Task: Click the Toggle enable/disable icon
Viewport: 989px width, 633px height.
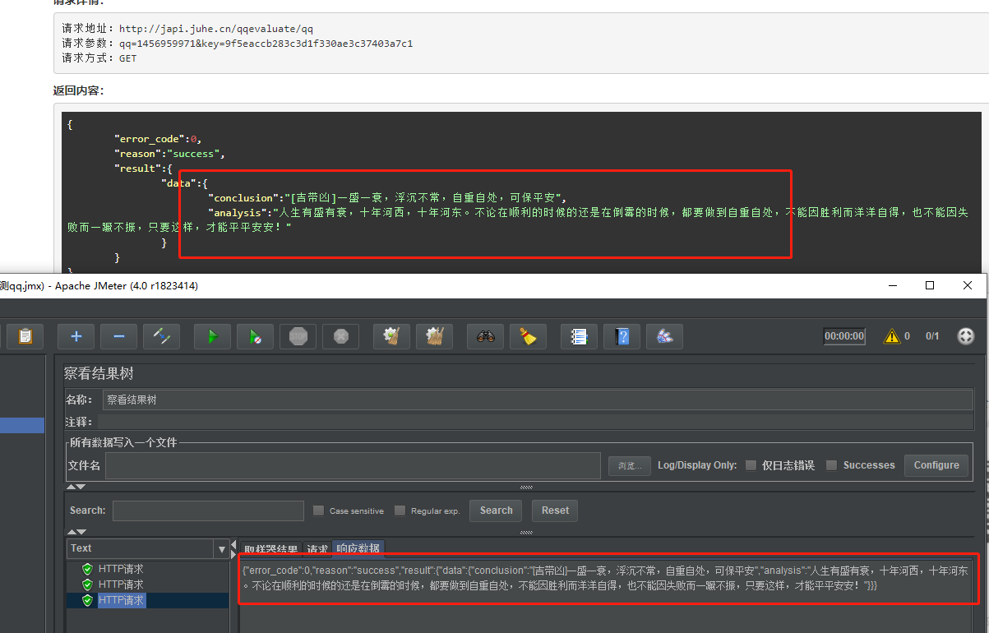Action: point(162,336)
